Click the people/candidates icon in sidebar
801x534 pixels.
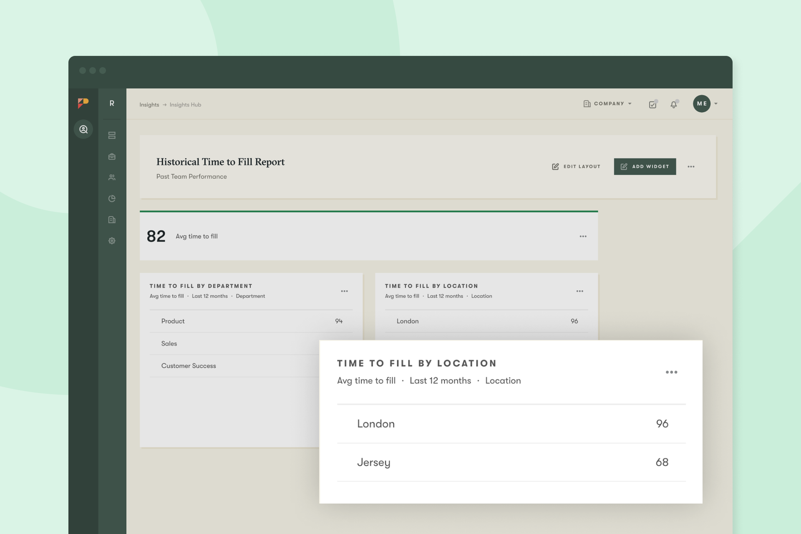112,177
